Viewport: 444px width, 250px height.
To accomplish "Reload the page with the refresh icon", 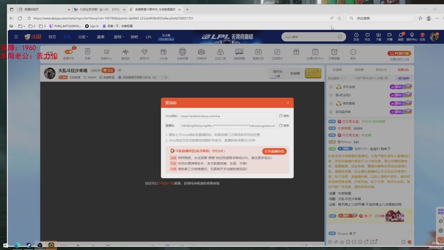I will coord(20,18).
